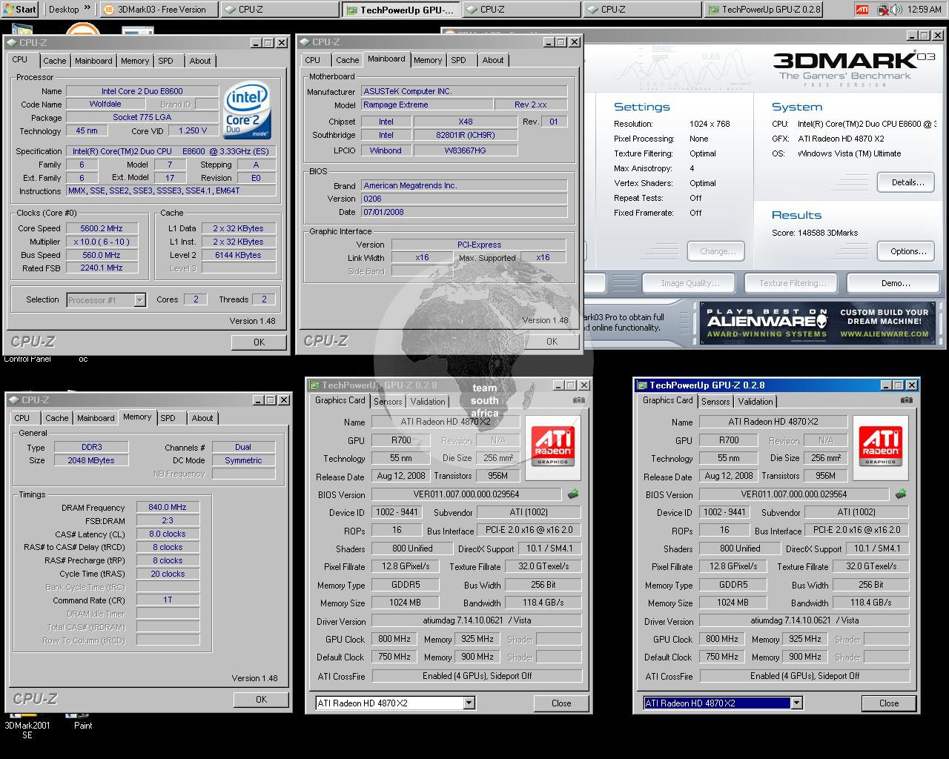The width and height of the screenshot is (949, 759).
Task: Select Sensors tab in left GPU-Z
Action: (x=388, y=402)
